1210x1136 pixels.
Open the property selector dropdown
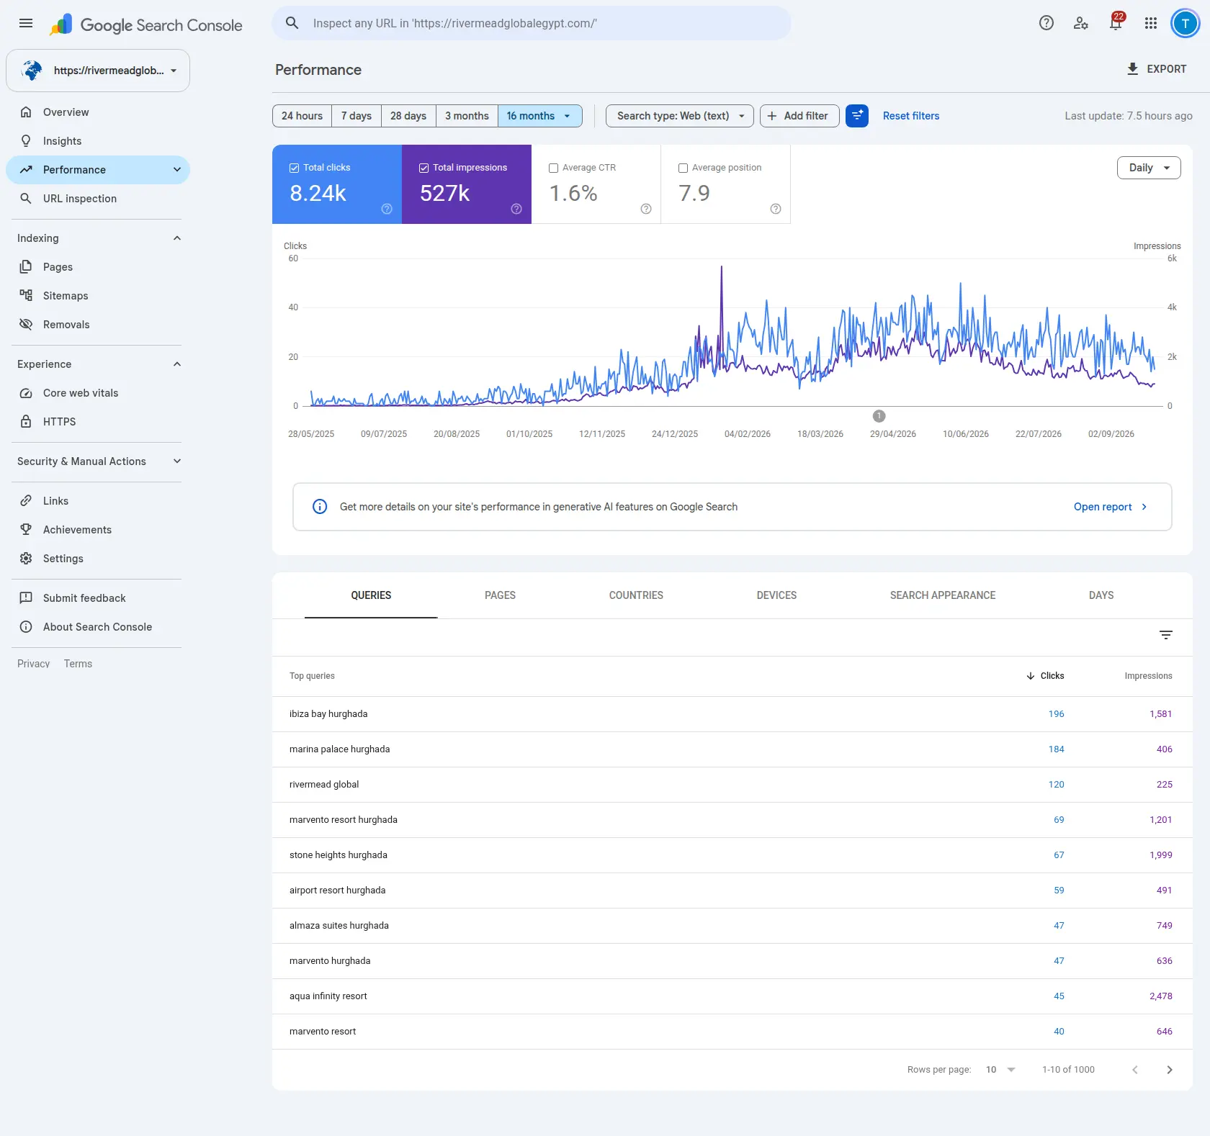tap(98, 71)
